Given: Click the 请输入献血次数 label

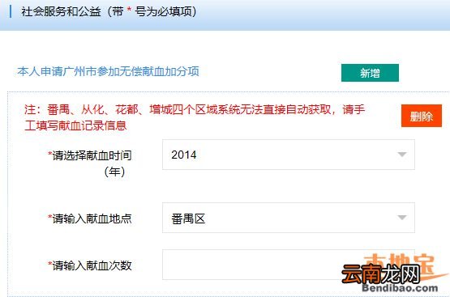Looking at the screenshot, I should pos(90,265).
